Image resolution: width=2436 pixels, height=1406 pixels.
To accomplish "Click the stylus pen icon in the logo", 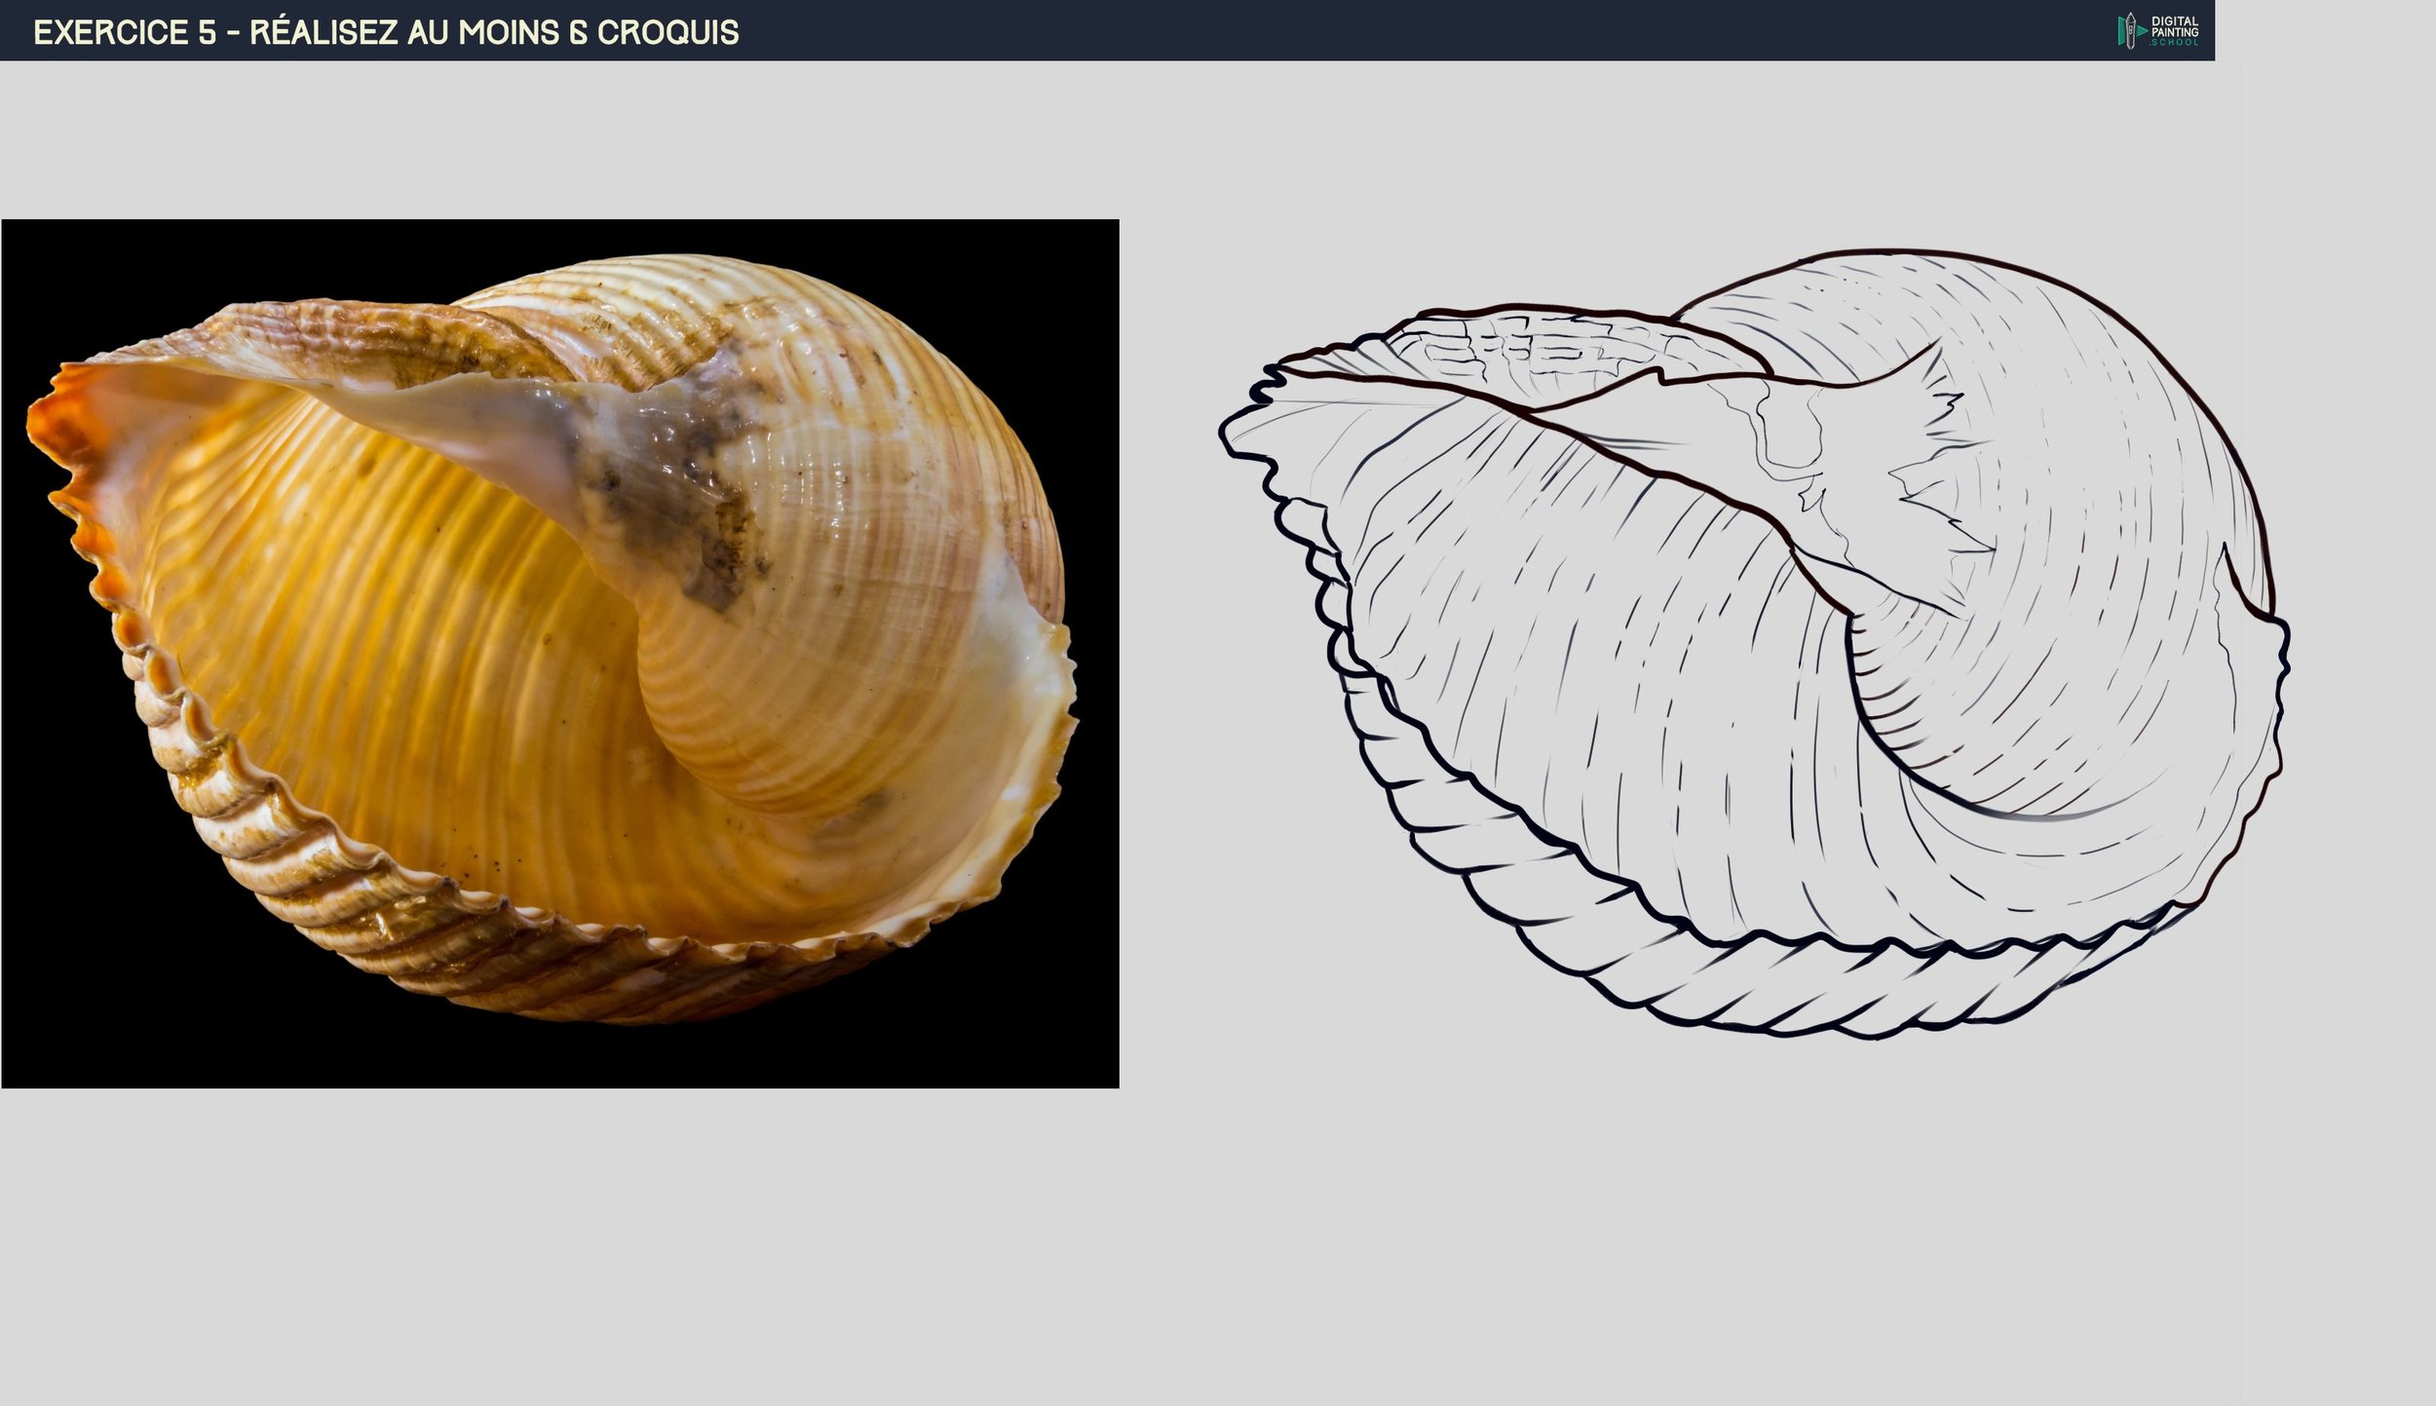I will tap(2130, 30).
